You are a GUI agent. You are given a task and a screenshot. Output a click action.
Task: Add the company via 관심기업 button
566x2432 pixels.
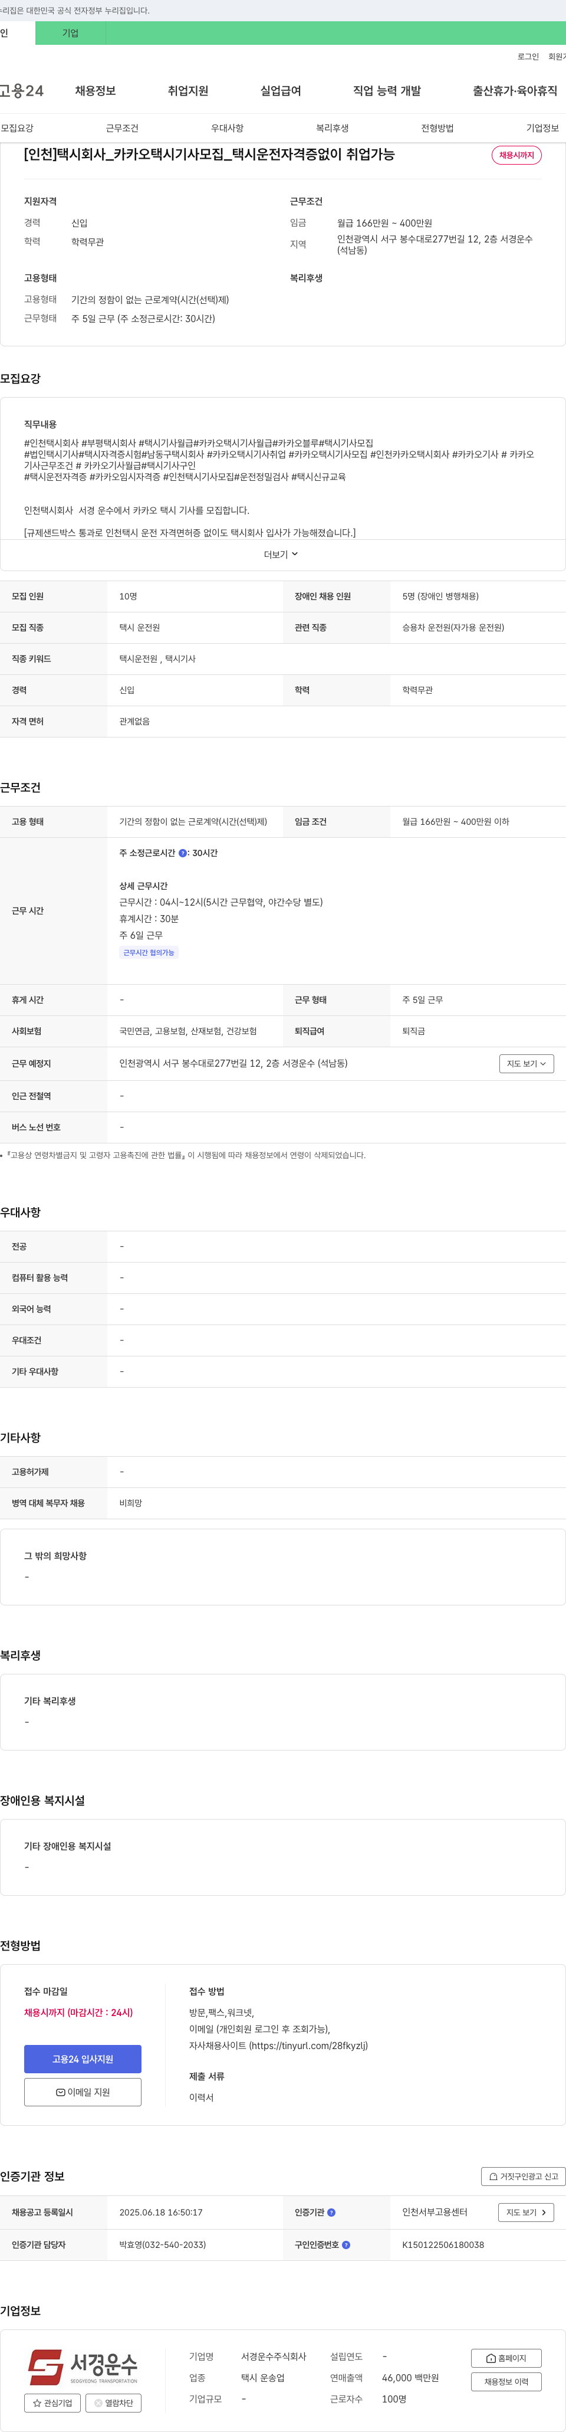(52, 2402)
